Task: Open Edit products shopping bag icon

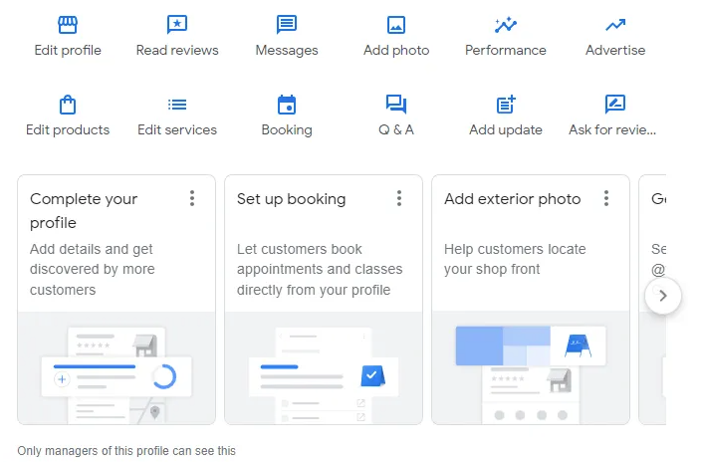Action: (68, 105)
